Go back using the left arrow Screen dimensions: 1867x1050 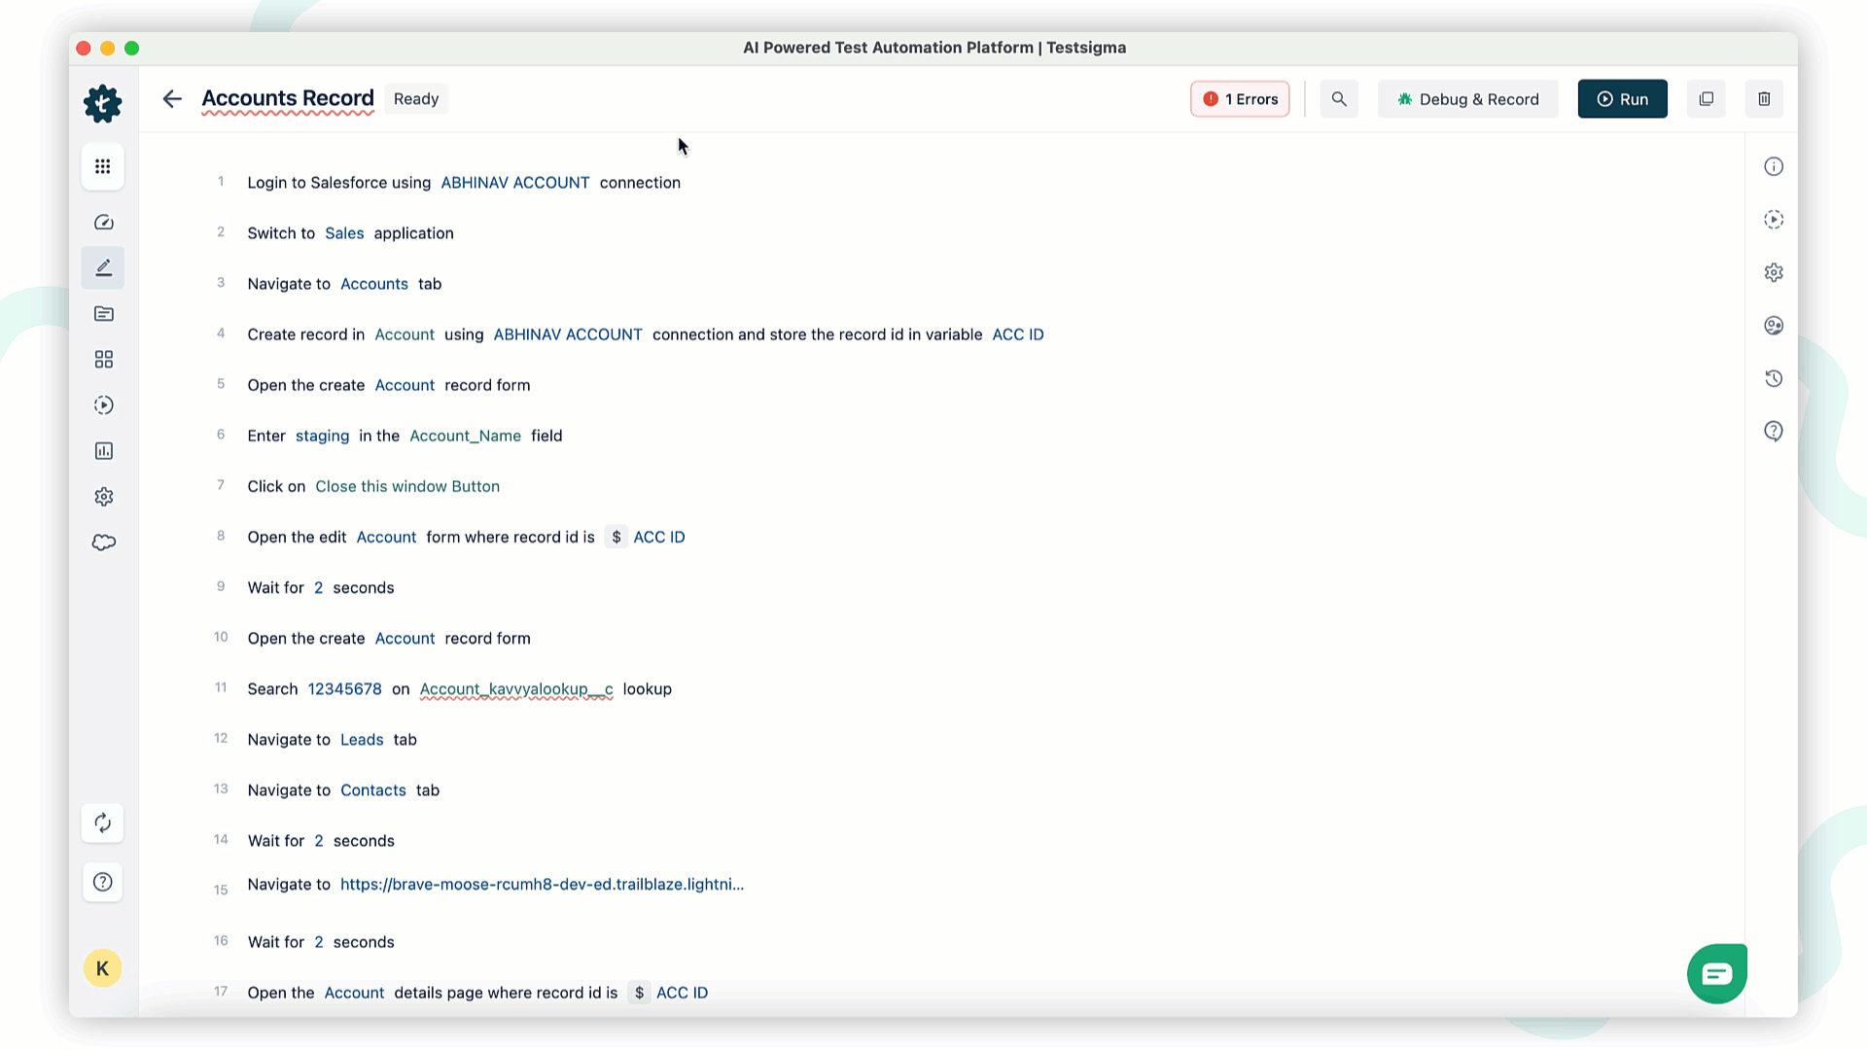click(x=172, y=99)
